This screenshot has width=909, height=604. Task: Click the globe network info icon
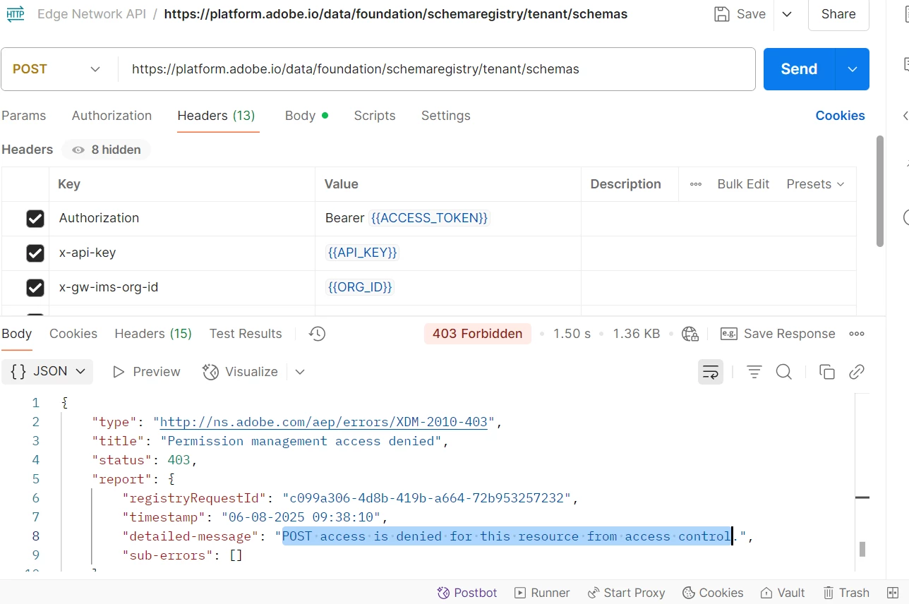click(x=690, y=334)
